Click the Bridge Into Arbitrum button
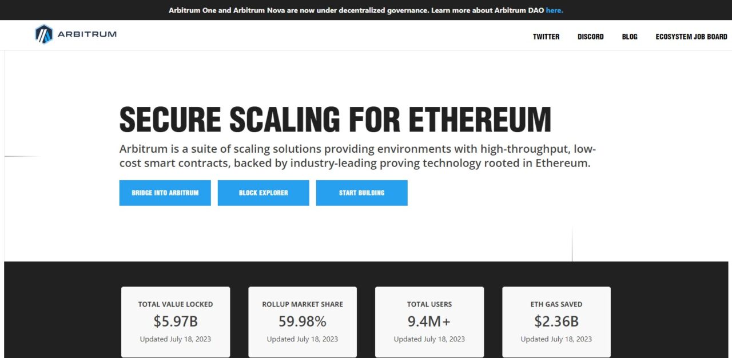 point(165,193)
